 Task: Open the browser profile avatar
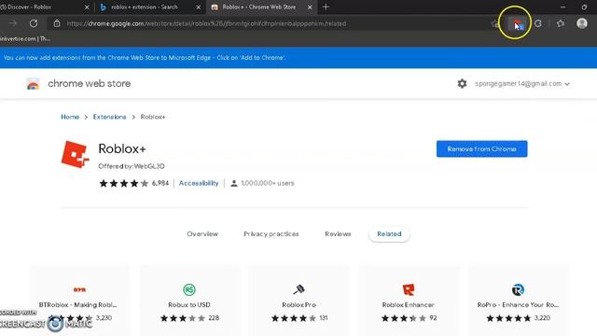coord(582,23)
